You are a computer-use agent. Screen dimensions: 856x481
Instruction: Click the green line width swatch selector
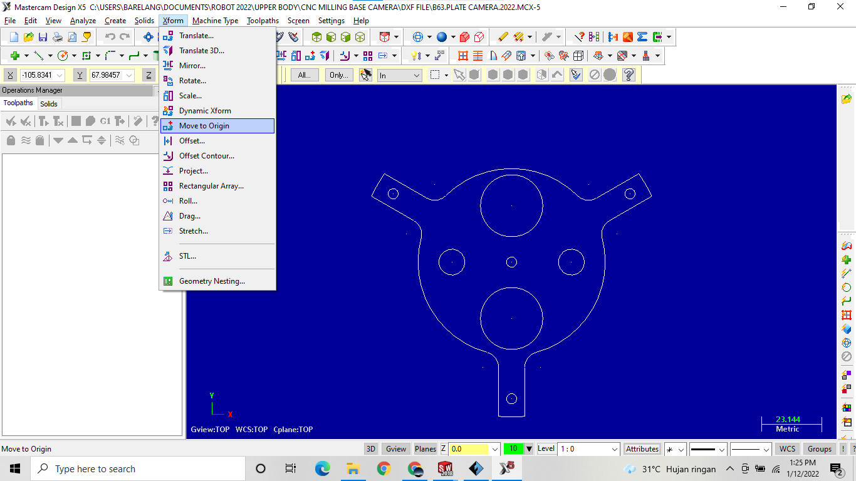[515, 448]
